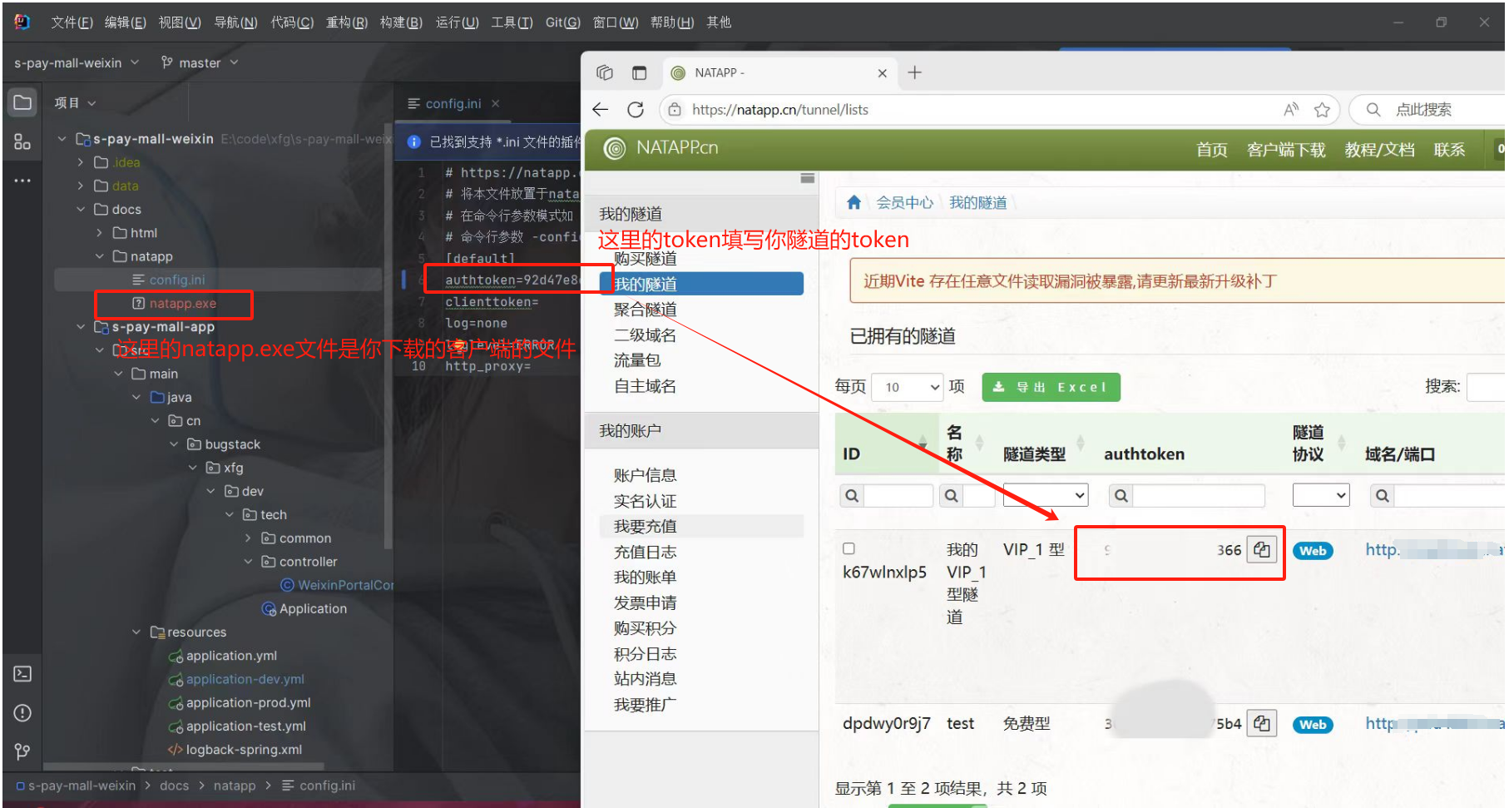The width and height of the screenshot is (1509, 808).
Task: Expand the data folder in the project tree
Action: click(81, 186)
